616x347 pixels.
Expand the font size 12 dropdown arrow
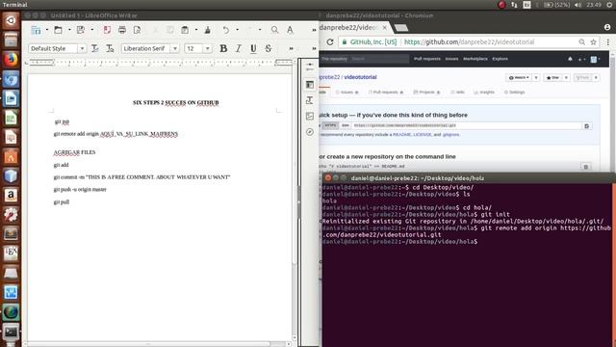pos(208,48)
